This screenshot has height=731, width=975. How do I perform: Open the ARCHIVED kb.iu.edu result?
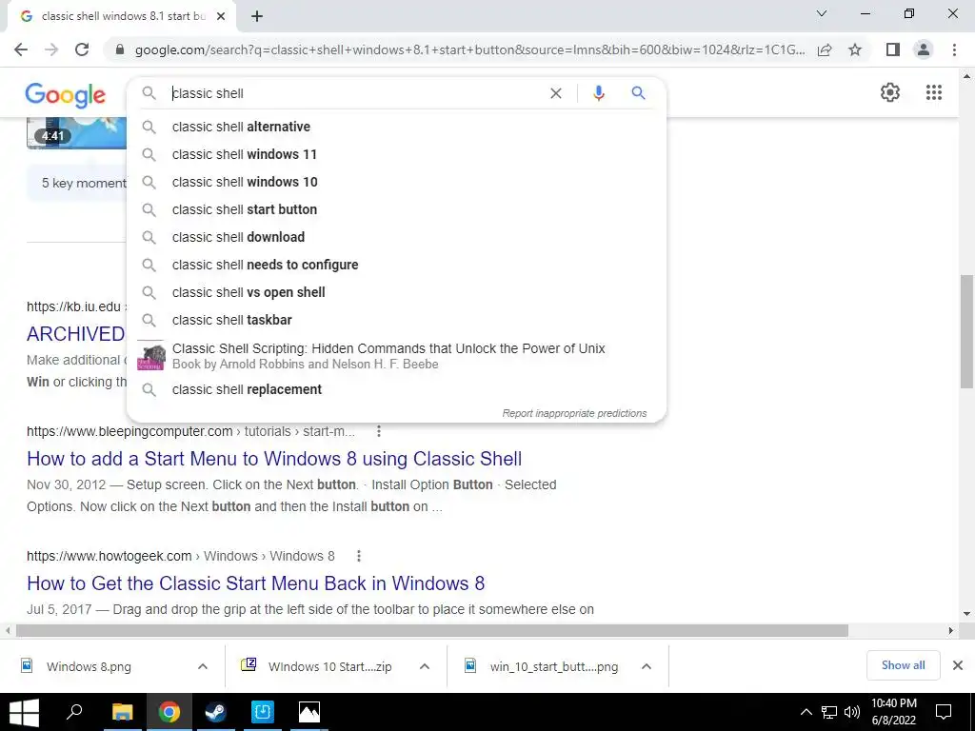click(76, 334)
